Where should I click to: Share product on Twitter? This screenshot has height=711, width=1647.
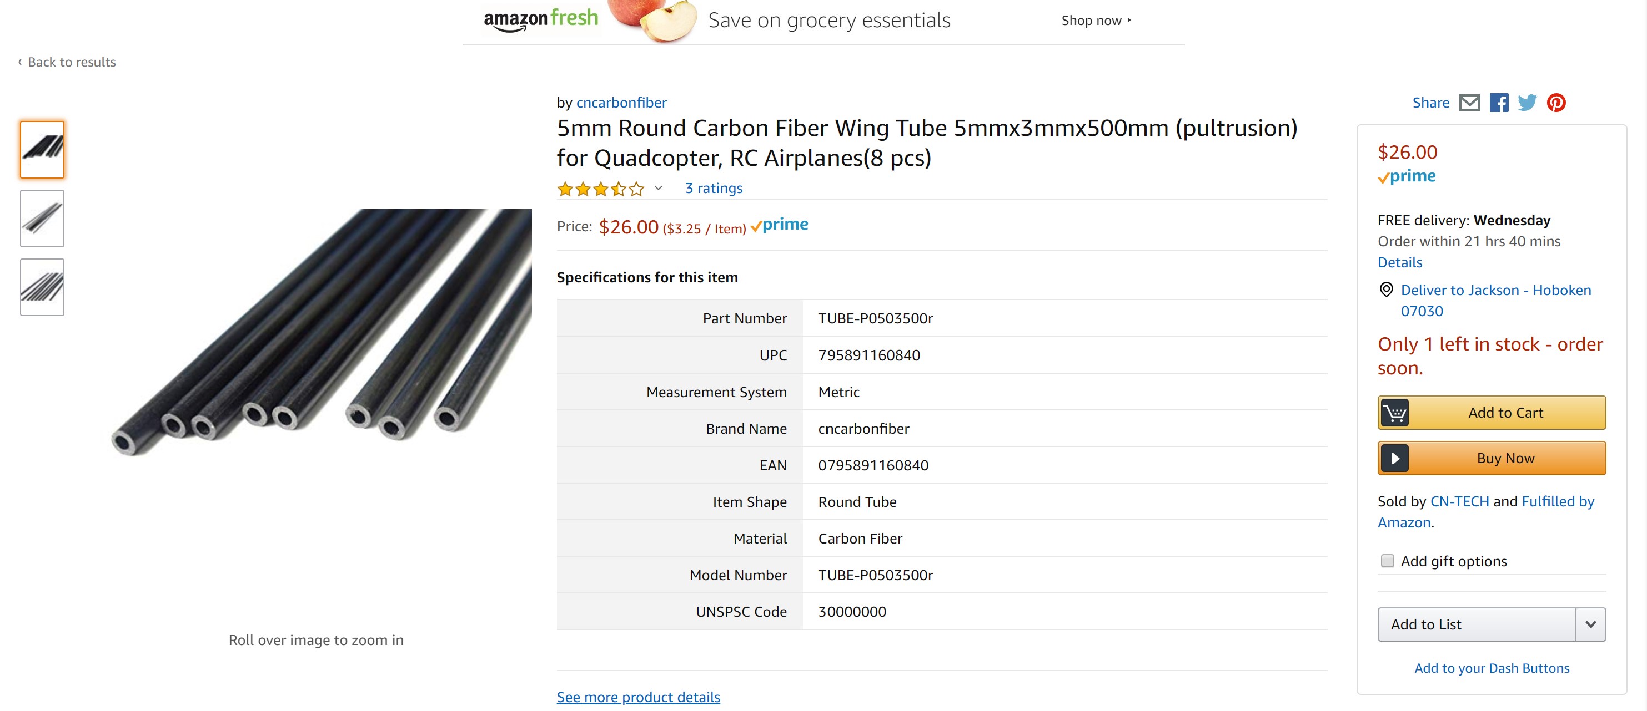1528,103
